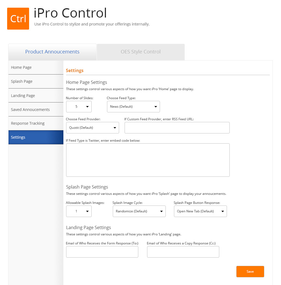The image size is (281, 285).
Task: Open Home Page in the sidebar
Action: click(36, 67)
